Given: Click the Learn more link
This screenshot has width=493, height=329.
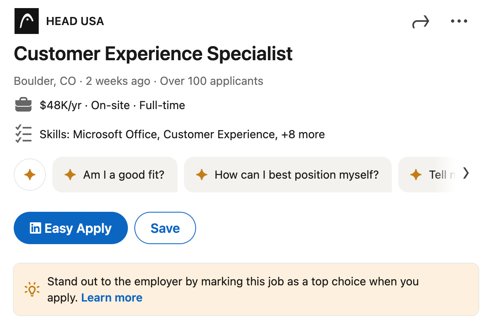Looking at the screenshot, I should coord(112,297).
